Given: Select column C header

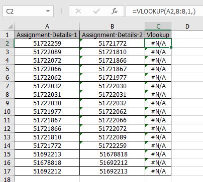Looking at the screenshot, I should click(158, 27).
